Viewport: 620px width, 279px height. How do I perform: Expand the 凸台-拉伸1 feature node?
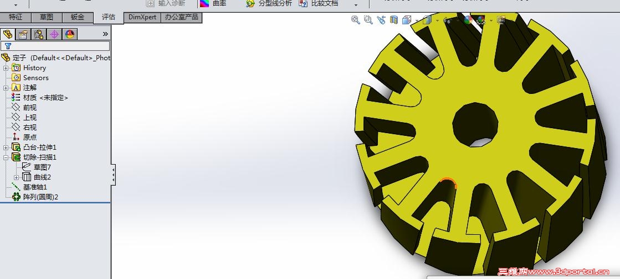point(6,148)
